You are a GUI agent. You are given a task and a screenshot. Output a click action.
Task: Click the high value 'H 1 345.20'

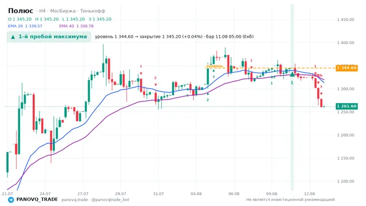[x=47, y=19]
